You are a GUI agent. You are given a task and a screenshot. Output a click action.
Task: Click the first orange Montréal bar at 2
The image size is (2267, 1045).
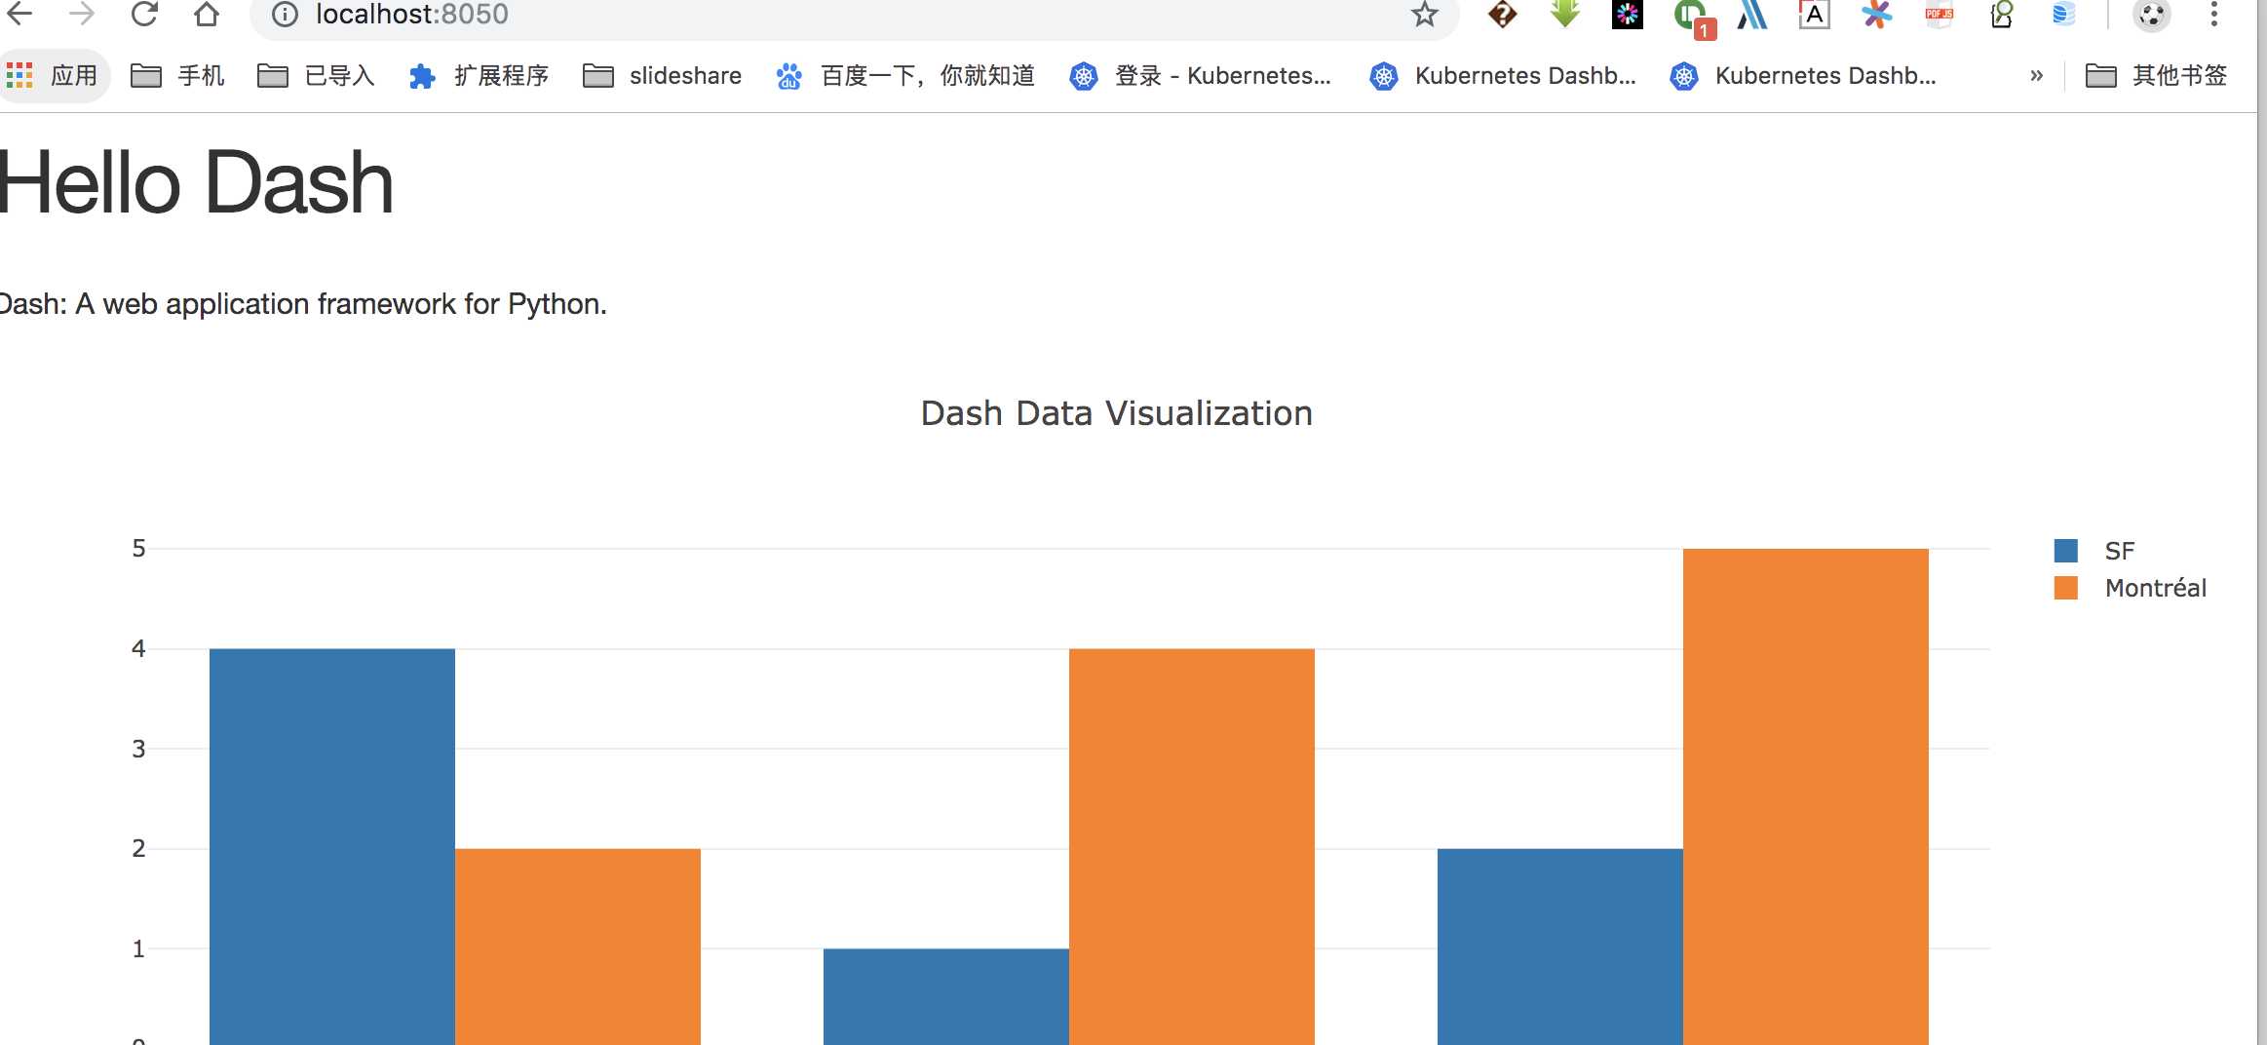coord(578,947)
